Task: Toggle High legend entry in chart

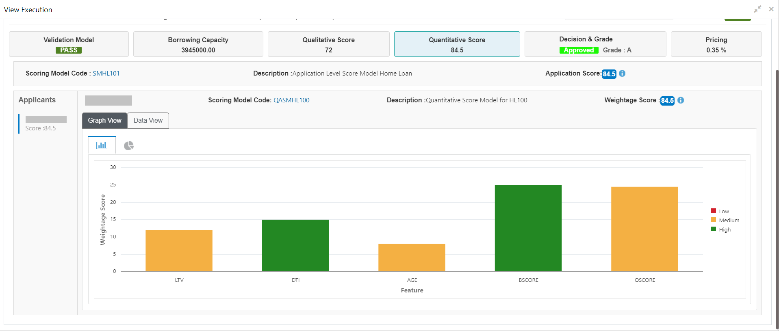Action: (x=721, y=229)
